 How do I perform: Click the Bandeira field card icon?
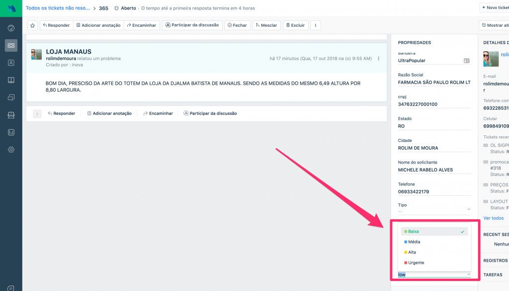click(x=466, y=60)
